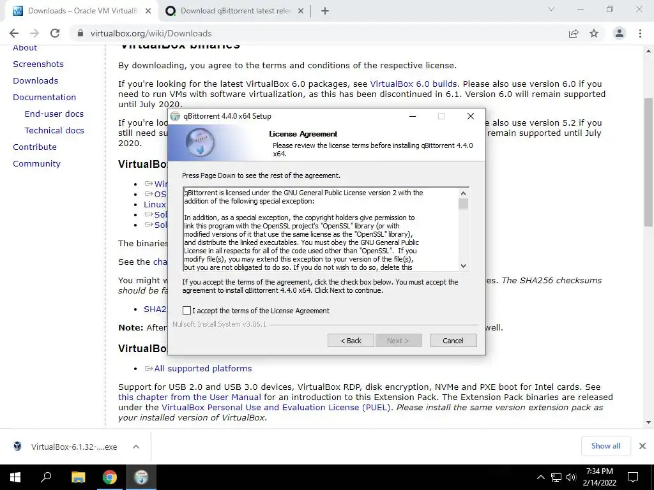This screenshot has width=654, height=490.
Task: Click the web page scrollbar thumb
Action: [x=648, y=163]
